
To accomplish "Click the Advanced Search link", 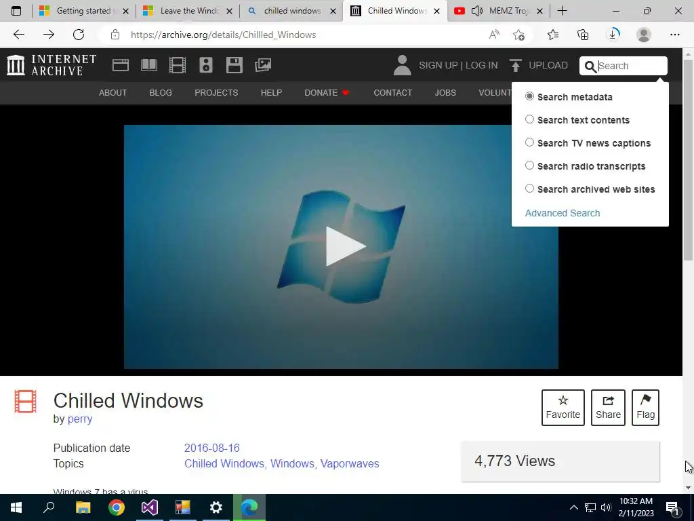I will click(563, 213).
